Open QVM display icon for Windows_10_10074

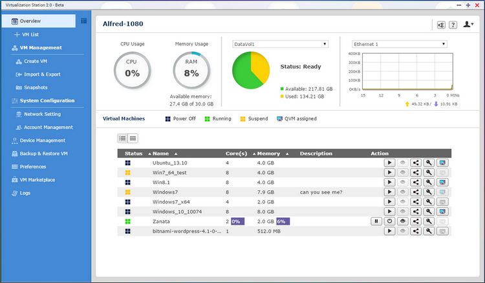click(442, 211)
